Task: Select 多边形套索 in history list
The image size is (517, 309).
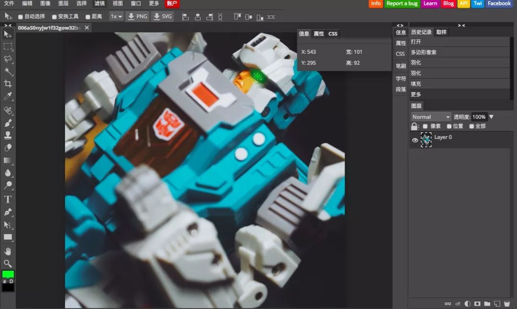Action: tap(424, 52)
